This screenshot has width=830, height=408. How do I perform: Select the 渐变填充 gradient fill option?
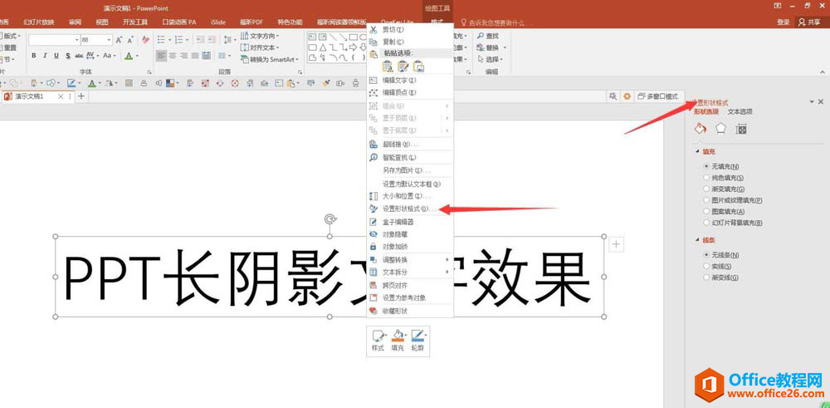(x=705, y=189)
